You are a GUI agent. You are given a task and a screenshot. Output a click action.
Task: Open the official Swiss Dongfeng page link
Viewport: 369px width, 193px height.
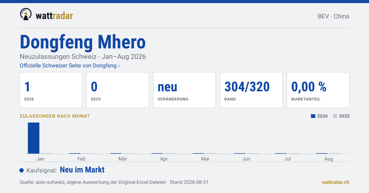70,66
